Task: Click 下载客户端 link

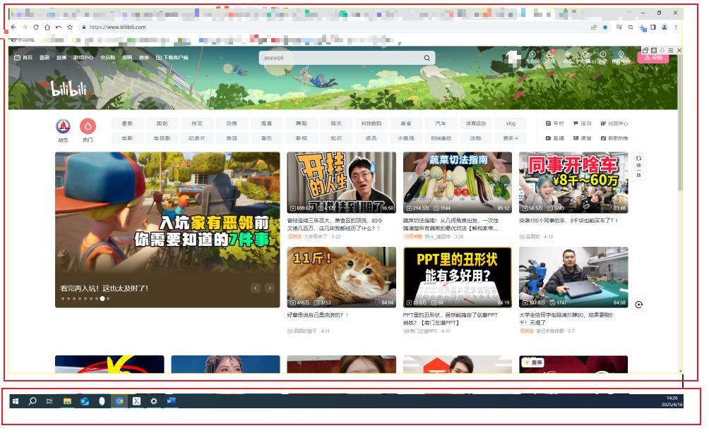Action: (172, 58)
